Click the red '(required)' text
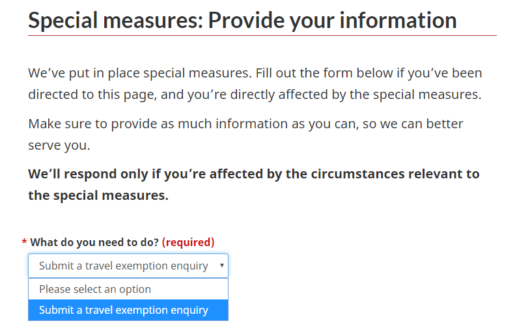 pos(188,242)
